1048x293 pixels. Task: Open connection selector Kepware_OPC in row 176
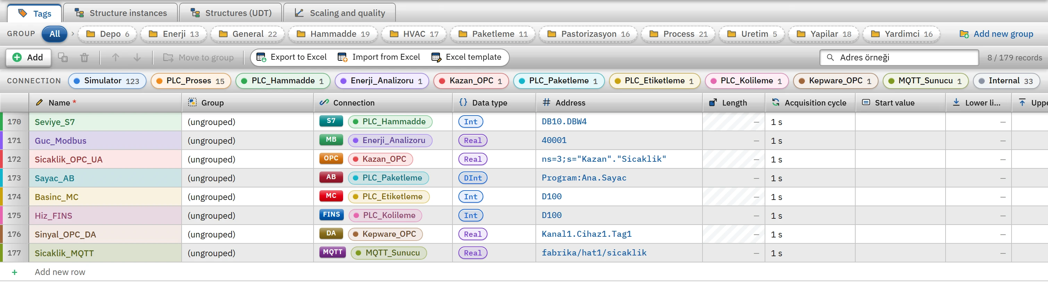[386, 234]
